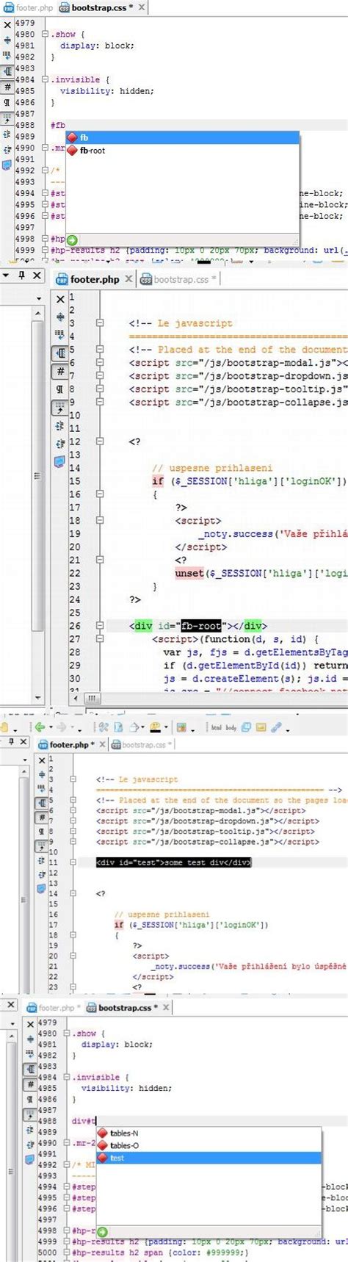Select 'tables-N' autocomplete suggestion
Screen dimensions: 348x1262
[209, 1133]
